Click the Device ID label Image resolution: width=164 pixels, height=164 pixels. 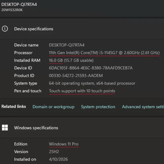point(23,68)
